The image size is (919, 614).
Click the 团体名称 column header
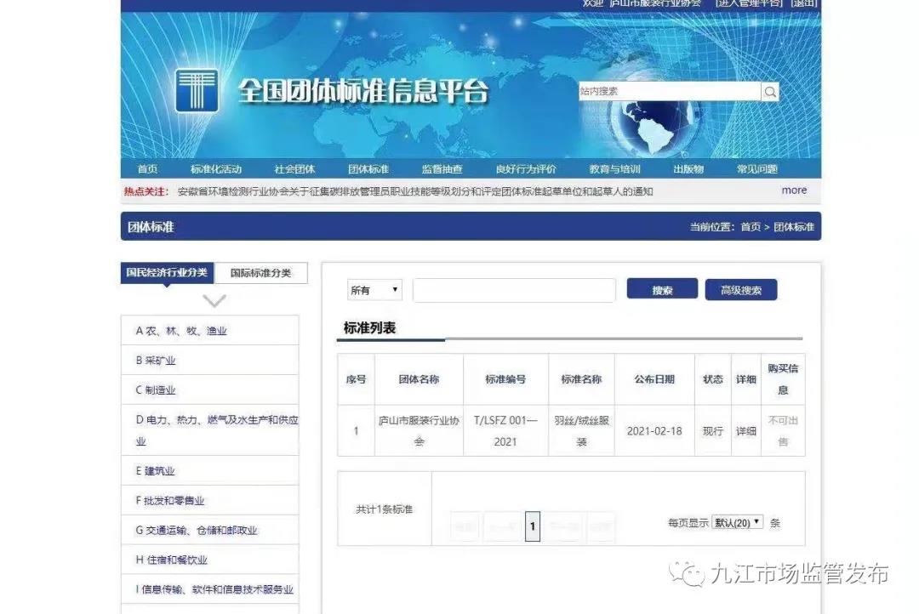coord(419,379)
